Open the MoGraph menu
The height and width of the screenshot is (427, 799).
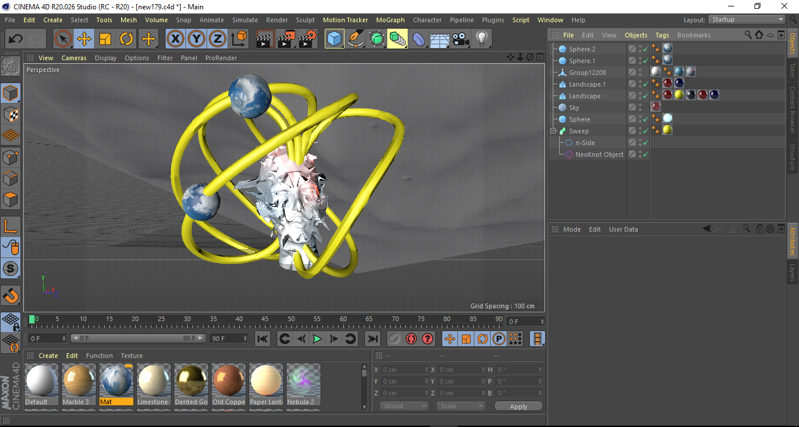coord(390,20)
